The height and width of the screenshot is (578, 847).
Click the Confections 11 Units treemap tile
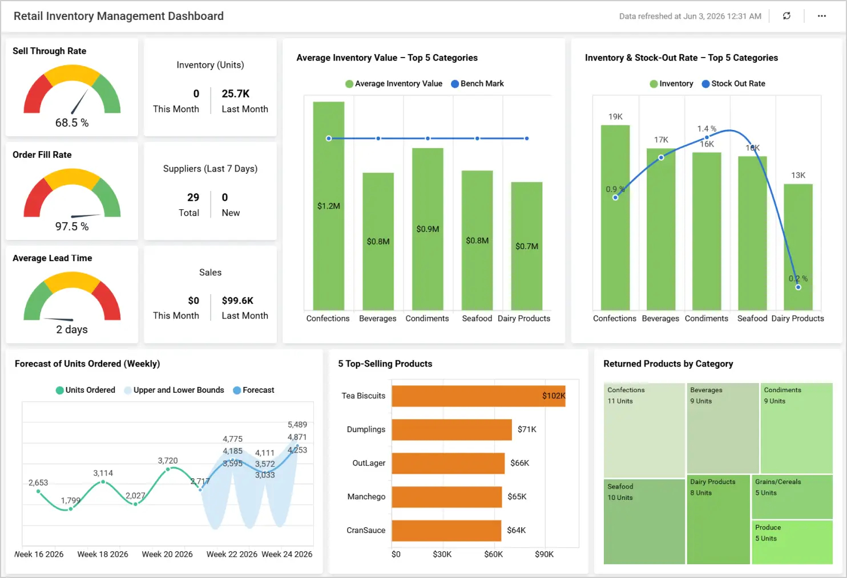click(x=644, y=430)
